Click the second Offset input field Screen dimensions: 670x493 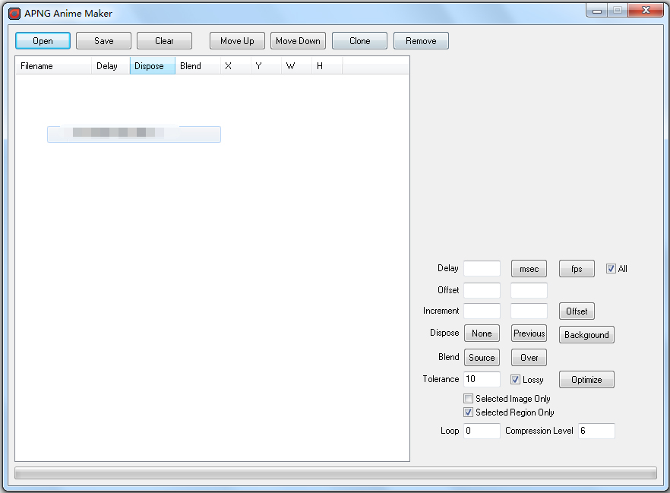point(529,290)
